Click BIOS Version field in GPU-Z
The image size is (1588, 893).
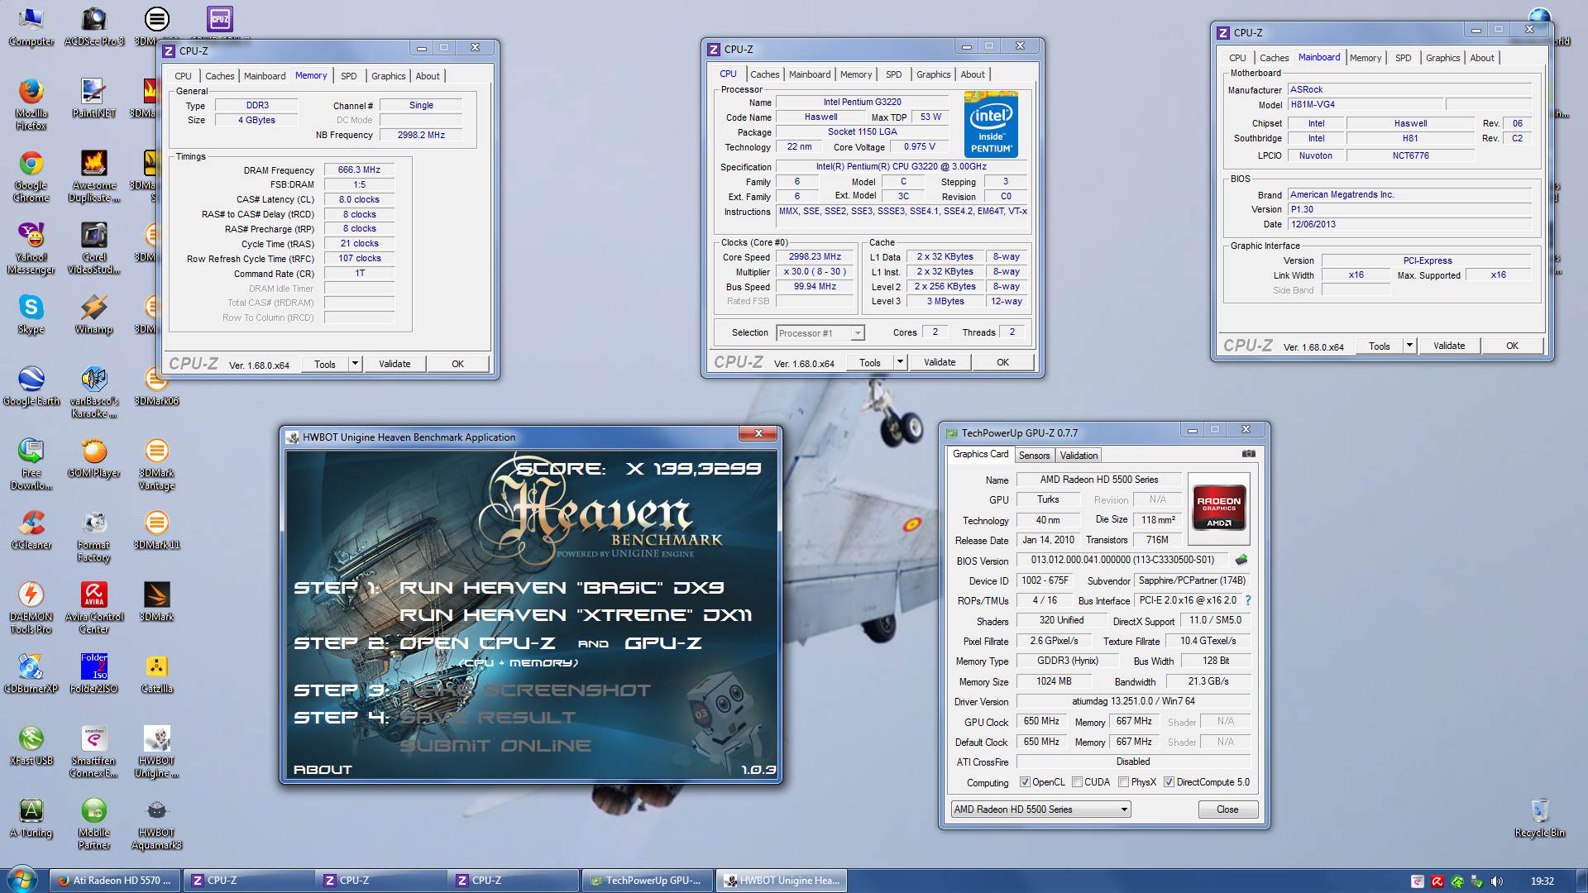click(1122, 560)
